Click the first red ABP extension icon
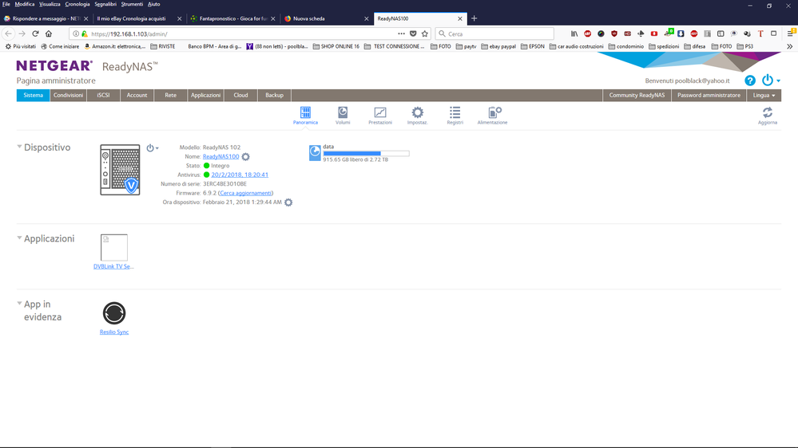Image resolution: width=798 pixels, height=448 pixels. click(588, 33)
